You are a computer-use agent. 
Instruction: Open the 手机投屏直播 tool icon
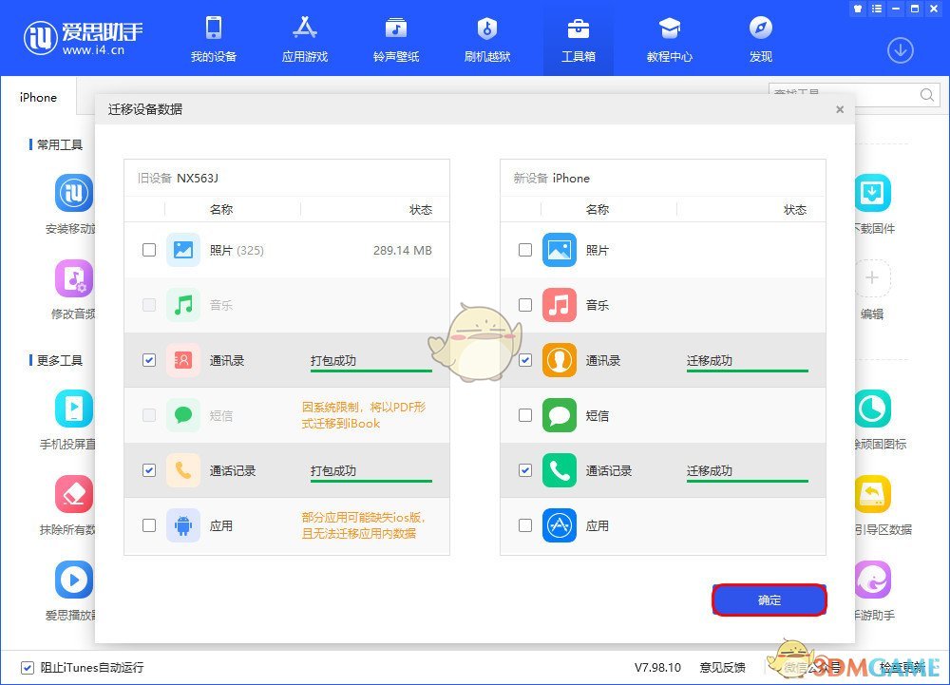74,409
